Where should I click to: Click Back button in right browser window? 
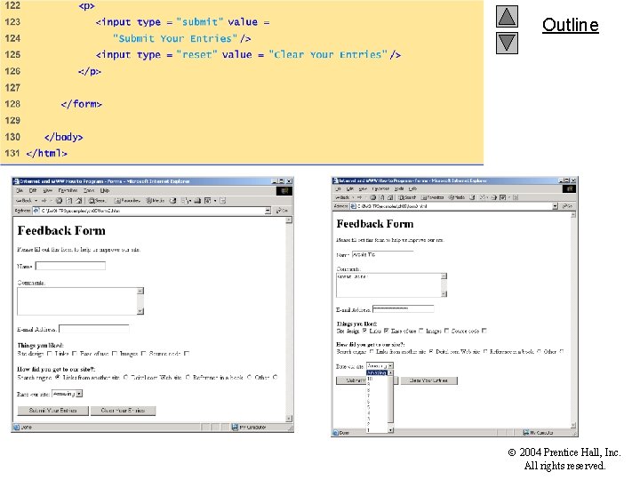342,197
